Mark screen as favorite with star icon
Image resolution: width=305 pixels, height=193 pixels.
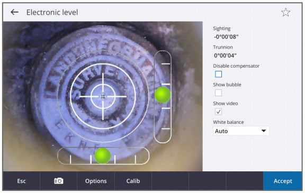click(x=285, y=12)
